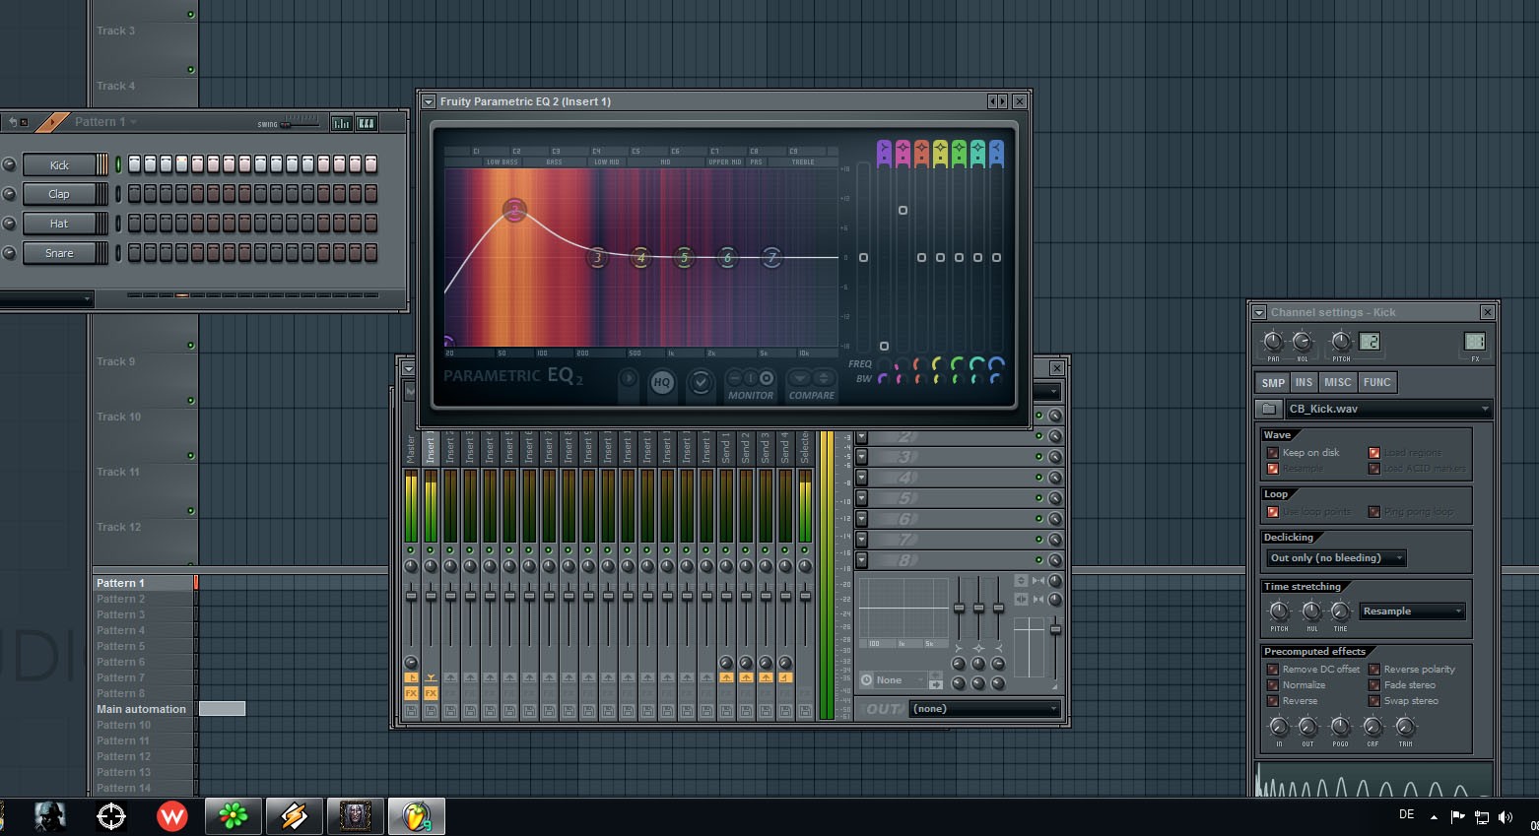Select EQ band 7 node on the curve
The height and width of the screenshot is (836, 1539).
point(771,258)
